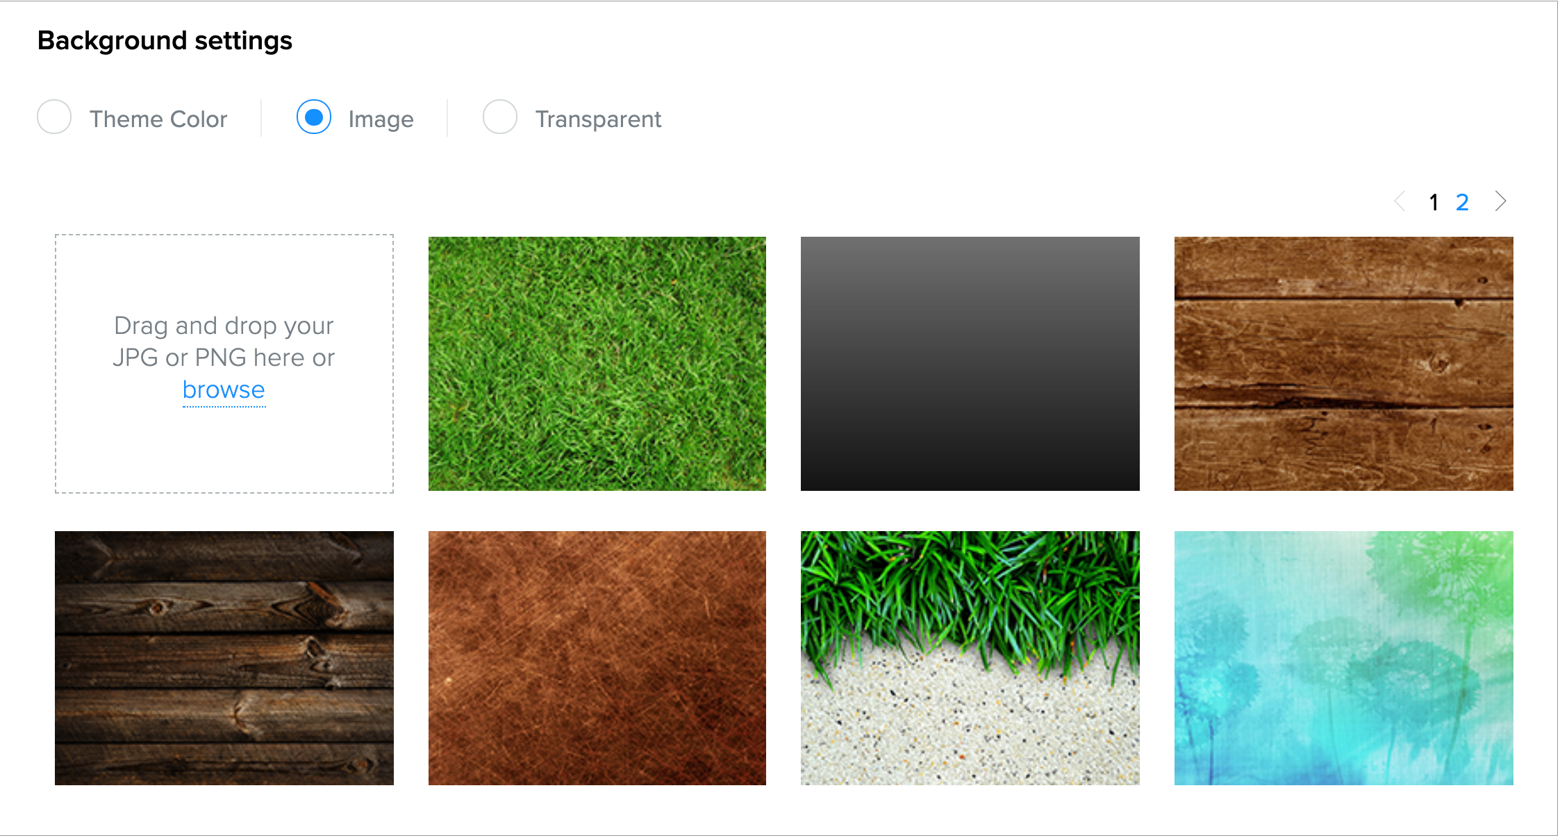Click the Image option label
The image size is (1560, 838).
tap(381, 119)
